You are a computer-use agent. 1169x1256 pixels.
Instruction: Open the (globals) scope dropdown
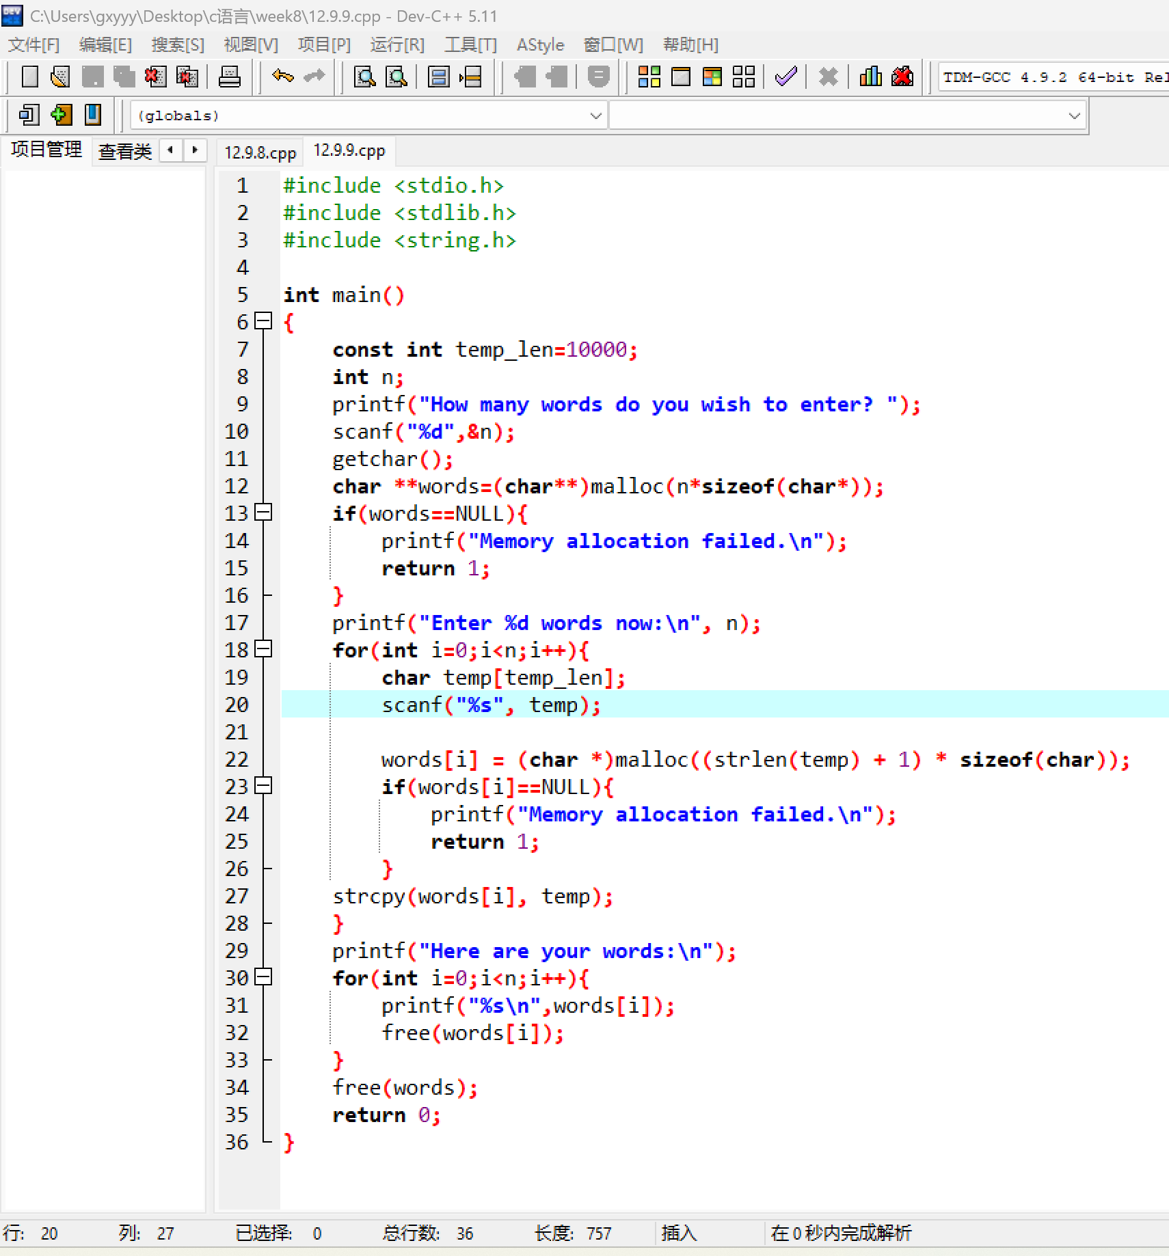coord(368,115)
